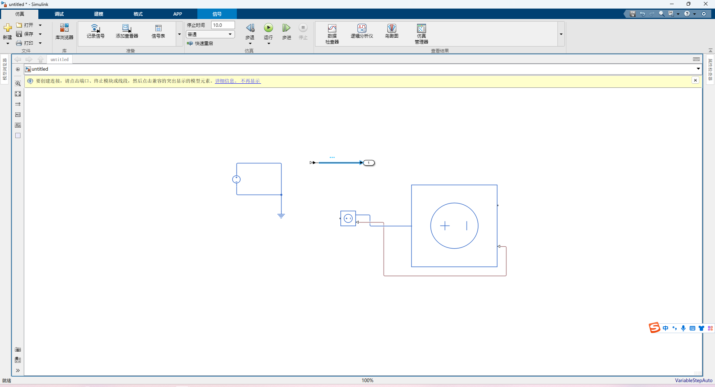
Task: Click the navigate Back arrow
Action: 18,60
